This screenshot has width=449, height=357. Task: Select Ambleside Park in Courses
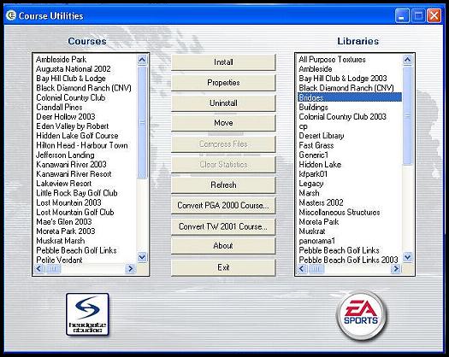pos(61,60)
